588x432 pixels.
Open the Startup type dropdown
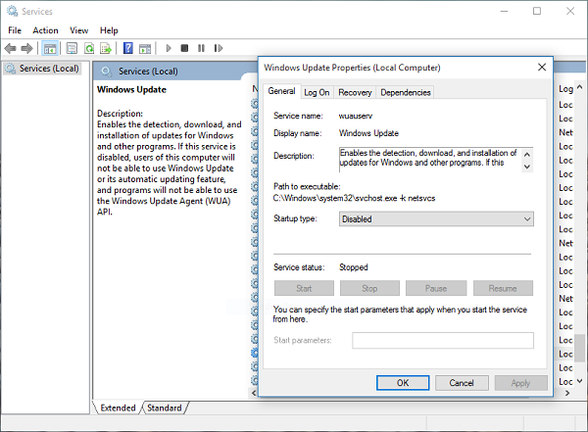coord(436,219)
